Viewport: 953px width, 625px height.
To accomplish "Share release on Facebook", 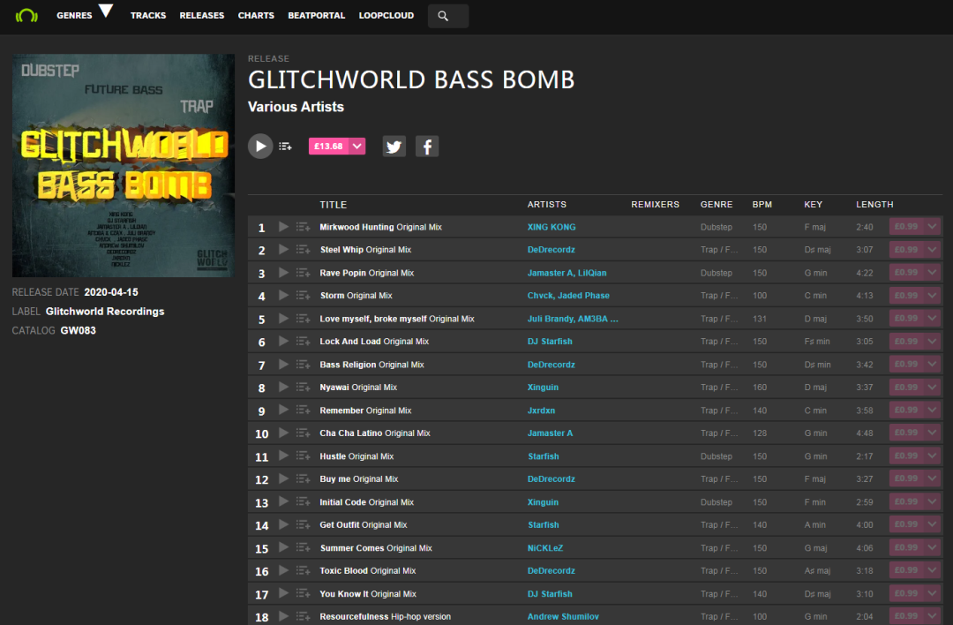I will [x=427, y=147].
